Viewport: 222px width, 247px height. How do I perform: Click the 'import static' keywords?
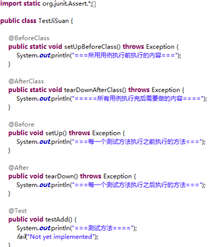pos(20,4)
